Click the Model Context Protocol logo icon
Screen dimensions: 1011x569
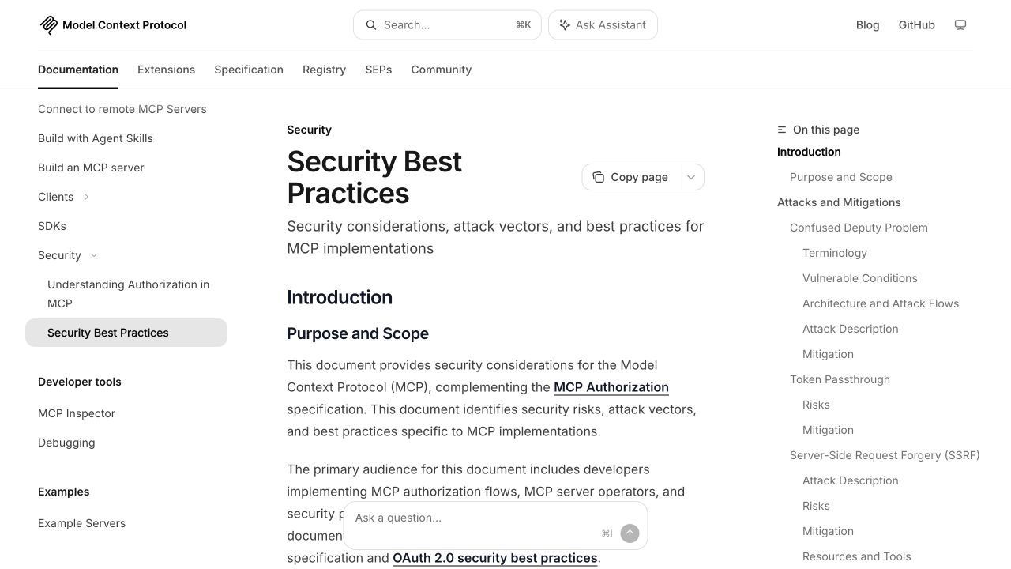coord(48,25)
